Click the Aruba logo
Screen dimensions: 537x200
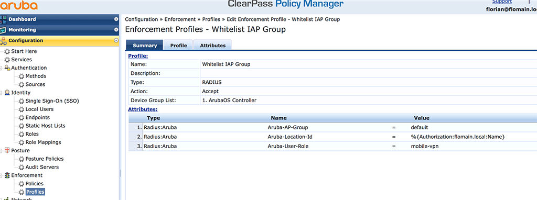[19, 5]
